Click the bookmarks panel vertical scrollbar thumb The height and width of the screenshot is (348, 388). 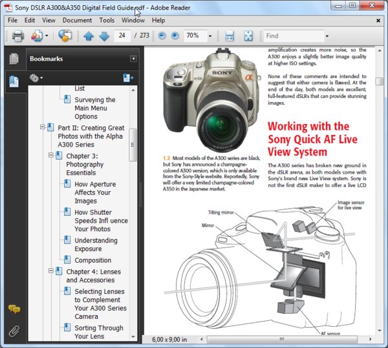tap(133, 145)
